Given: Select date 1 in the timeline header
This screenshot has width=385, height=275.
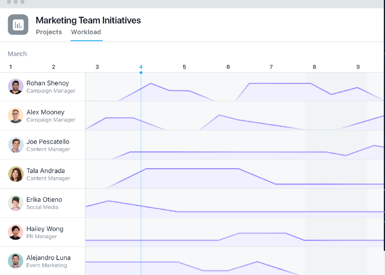Looking at the screenshot, I should [11, 67].
